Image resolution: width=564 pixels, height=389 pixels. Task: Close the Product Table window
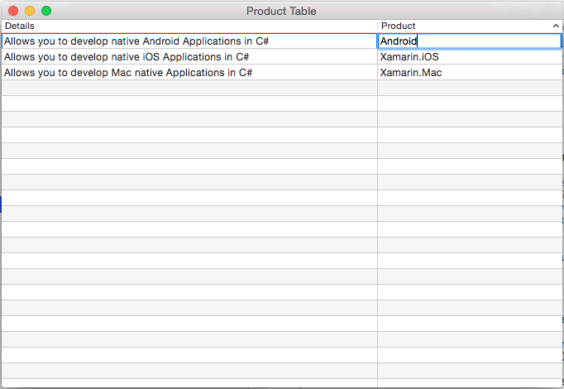13,11
